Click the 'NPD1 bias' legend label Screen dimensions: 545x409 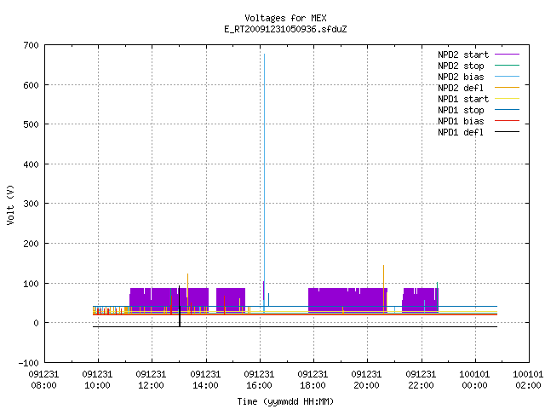pos(461,121)
